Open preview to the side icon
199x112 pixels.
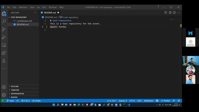coord(170,12)
